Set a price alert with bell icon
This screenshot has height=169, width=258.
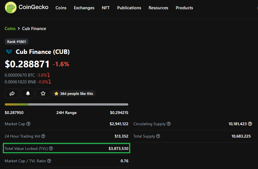[x=28, y=93]
